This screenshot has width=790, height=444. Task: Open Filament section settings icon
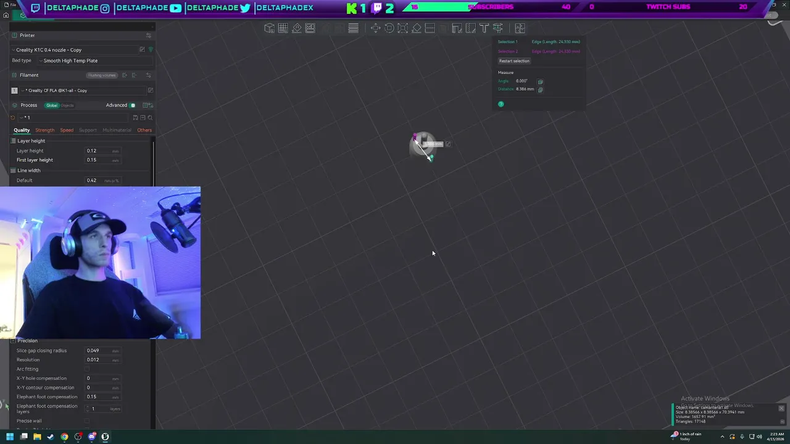tap(148, 75)
